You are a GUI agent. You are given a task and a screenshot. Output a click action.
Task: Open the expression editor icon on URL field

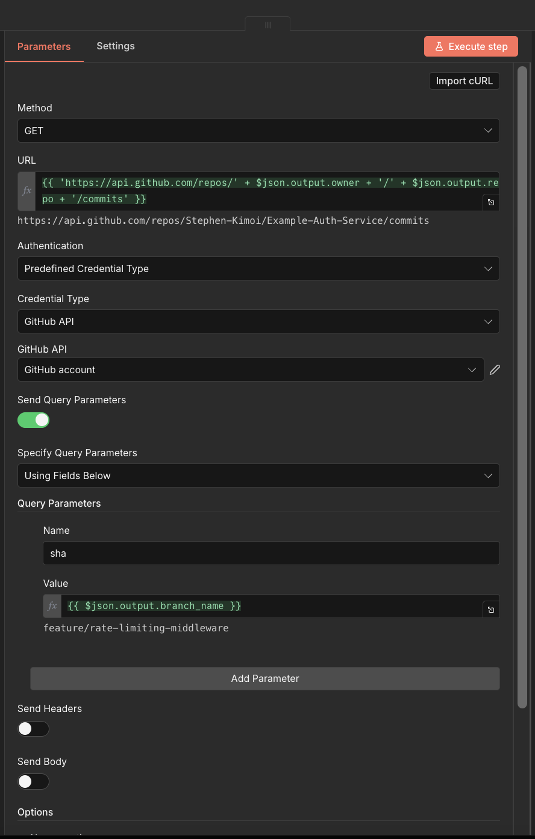(491, 202)
